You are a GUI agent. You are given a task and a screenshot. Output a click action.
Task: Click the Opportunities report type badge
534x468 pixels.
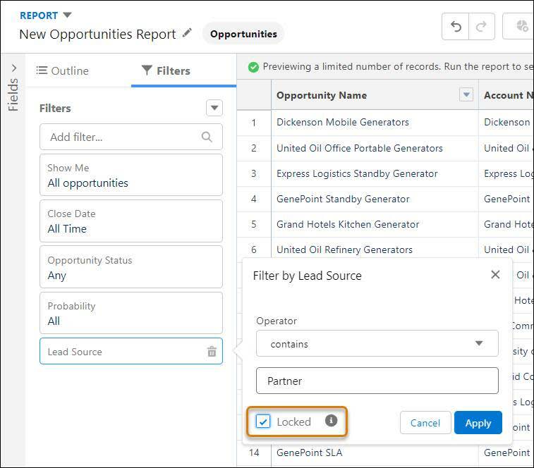243,34
